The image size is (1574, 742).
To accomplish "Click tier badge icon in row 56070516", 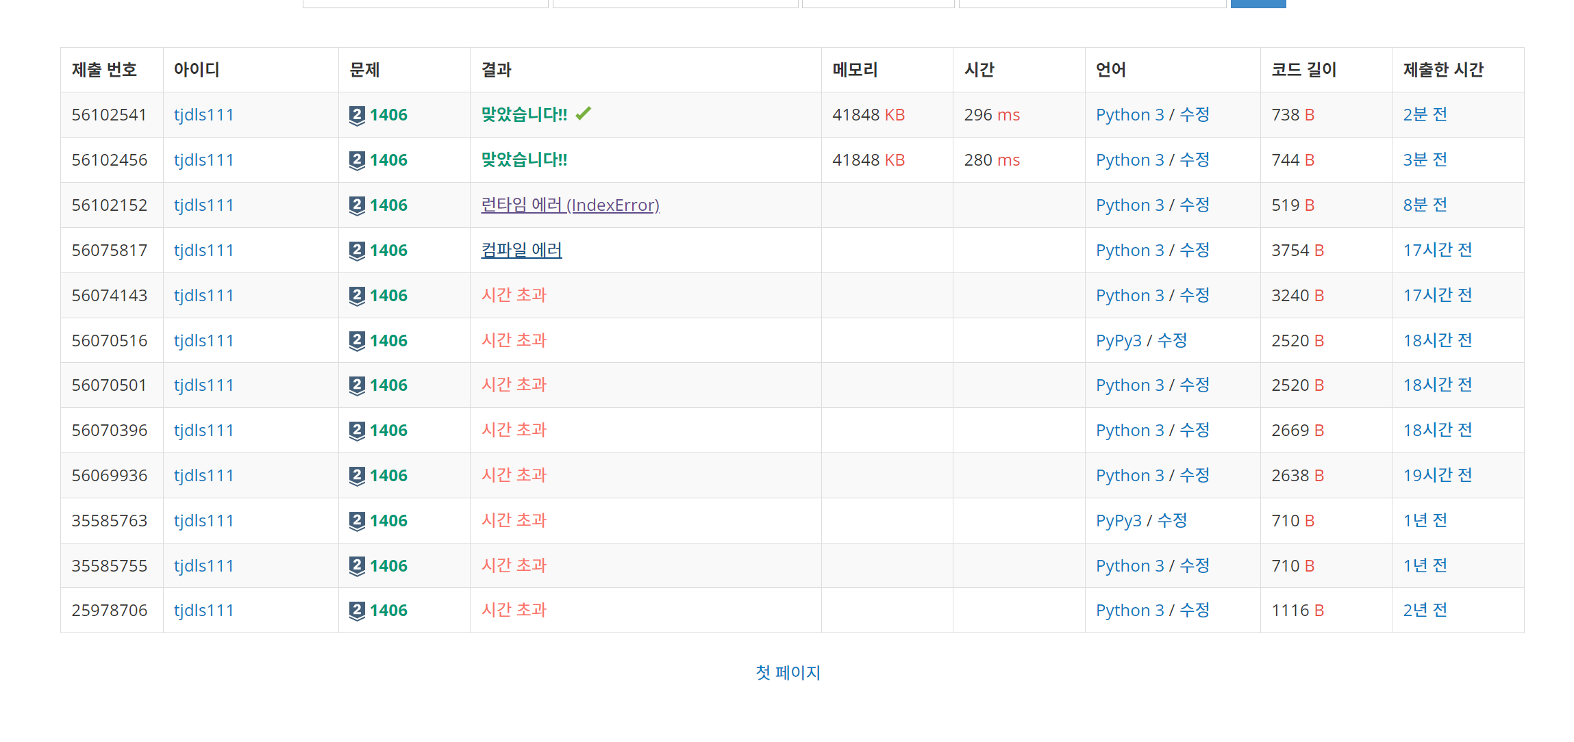I will 357,341.
